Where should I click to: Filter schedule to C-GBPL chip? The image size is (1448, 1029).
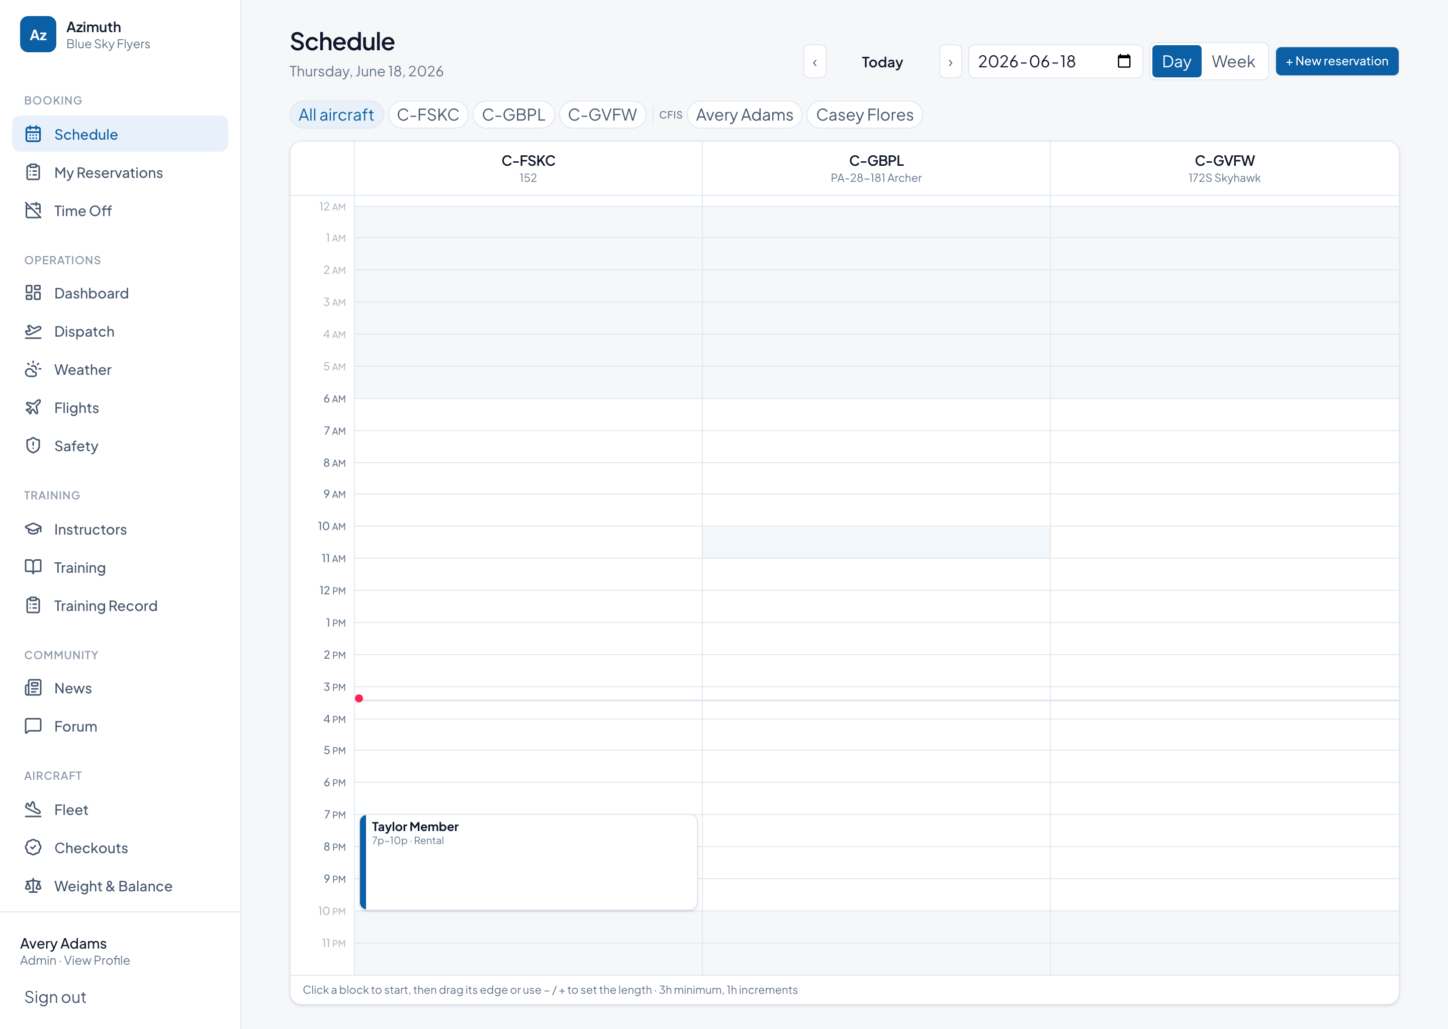tap(513, 115)
